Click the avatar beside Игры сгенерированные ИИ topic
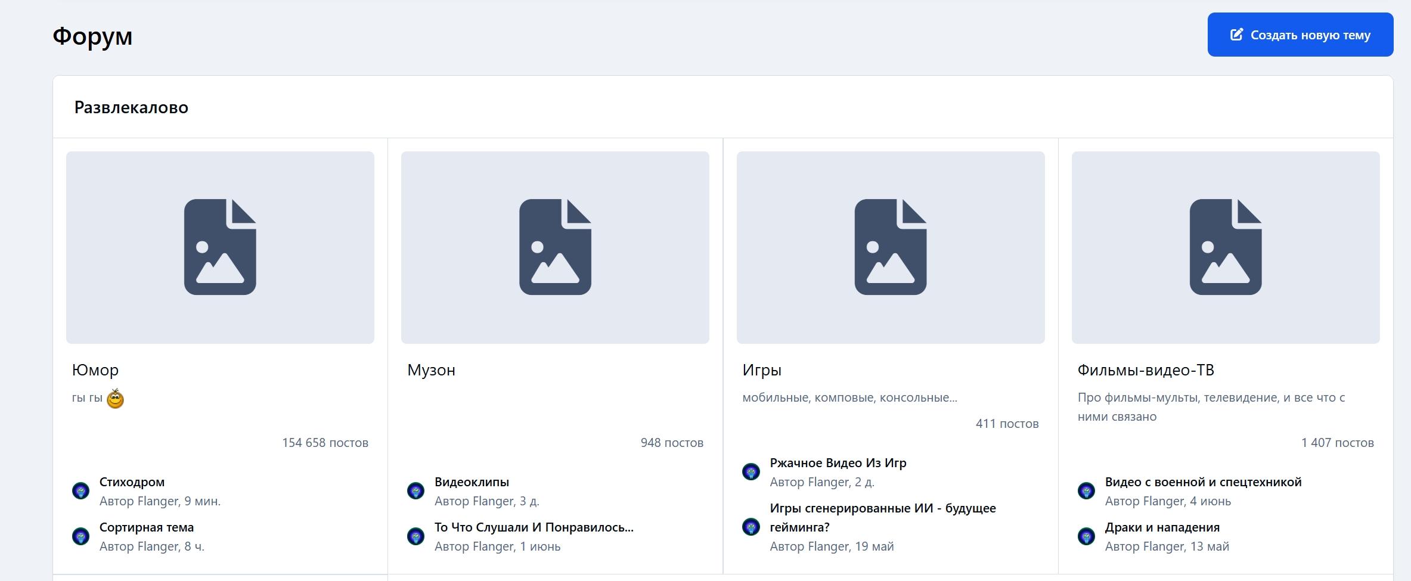The height and width of the screenshot is (581, 1411). click(751, 527)
